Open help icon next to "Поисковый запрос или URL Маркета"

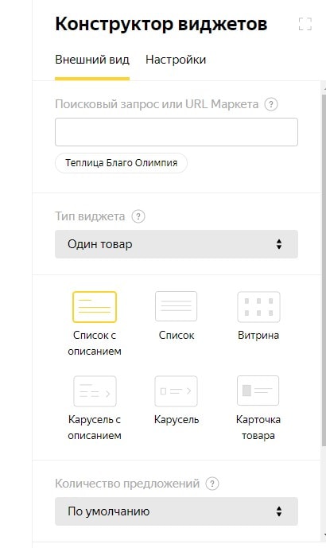pos(271,104)
